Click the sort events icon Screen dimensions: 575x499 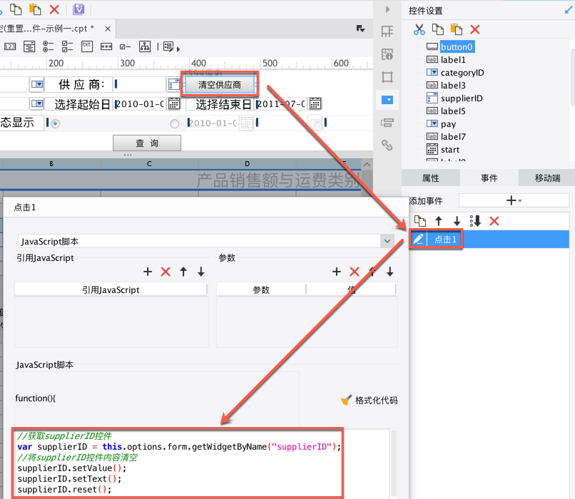[475, 221]
